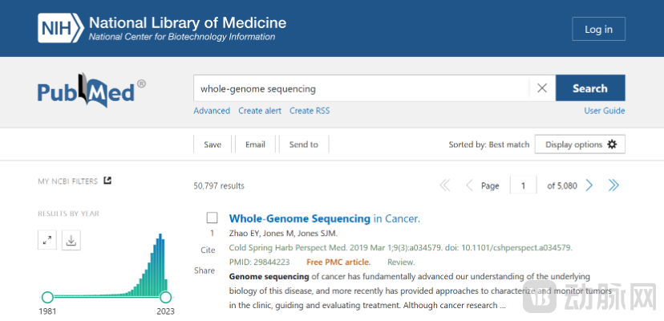
Task: Open the Send to menu
Action: click(x=303, y=144)
